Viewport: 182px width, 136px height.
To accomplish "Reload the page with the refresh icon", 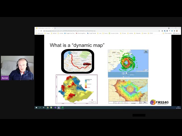I will pyautogui.click(x=41, y=31).
